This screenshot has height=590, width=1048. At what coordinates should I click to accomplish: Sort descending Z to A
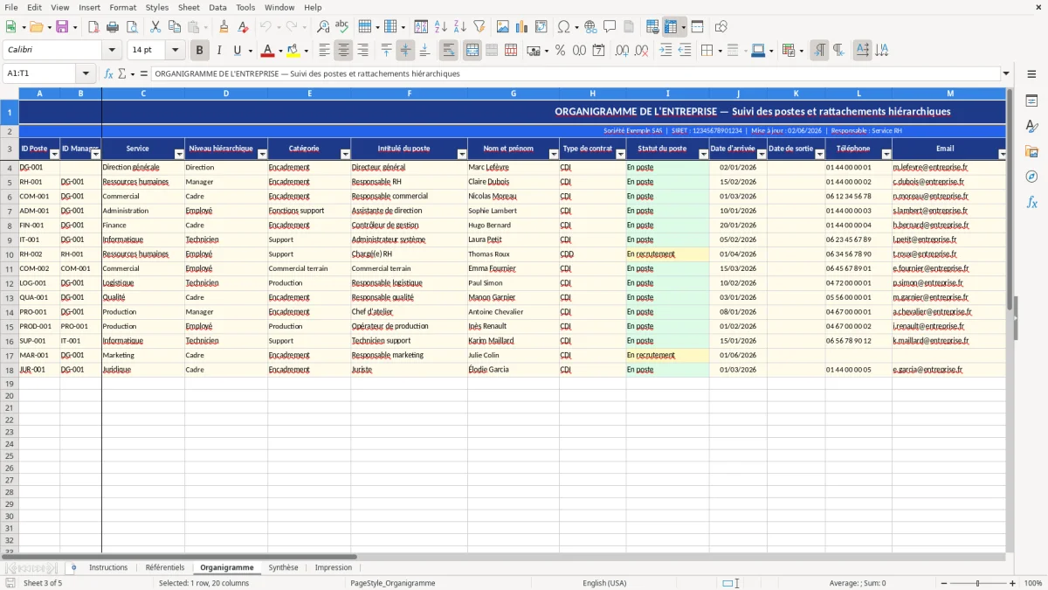[x=459, y=27]
